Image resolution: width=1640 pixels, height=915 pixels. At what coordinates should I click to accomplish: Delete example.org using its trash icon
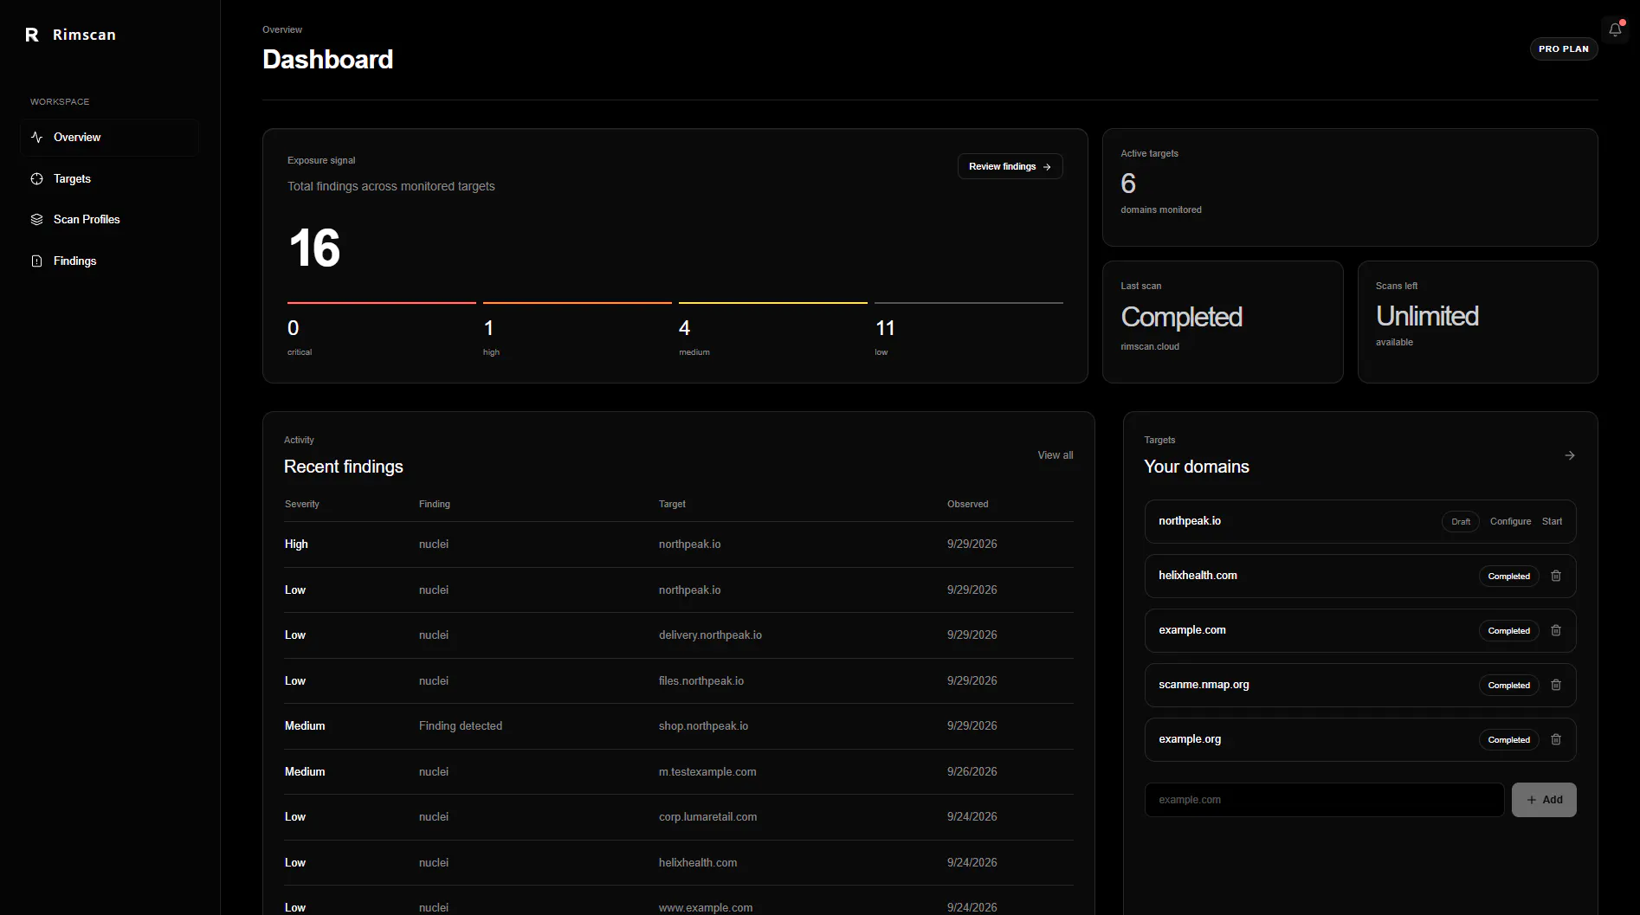(1556, 739)
